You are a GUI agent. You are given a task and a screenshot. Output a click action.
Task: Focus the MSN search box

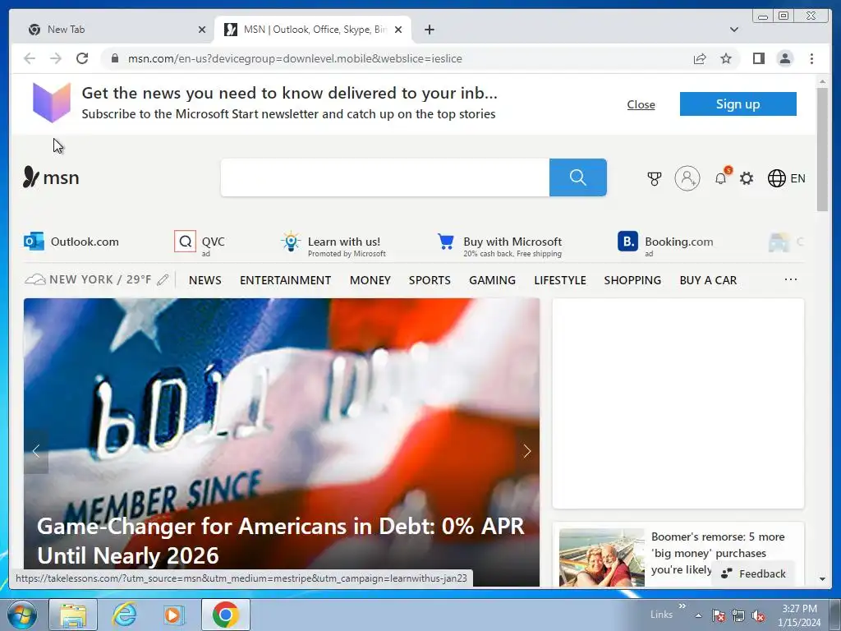click(385, 177)
